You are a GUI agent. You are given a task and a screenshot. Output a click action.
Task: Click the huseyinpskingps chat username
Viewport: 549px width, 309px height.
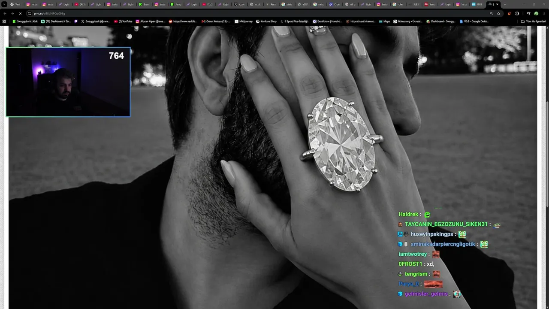(x=432, y=234)
